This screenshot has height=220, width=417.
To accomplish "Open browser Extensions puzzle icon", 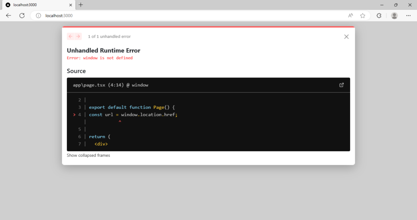I will point(379,16).
